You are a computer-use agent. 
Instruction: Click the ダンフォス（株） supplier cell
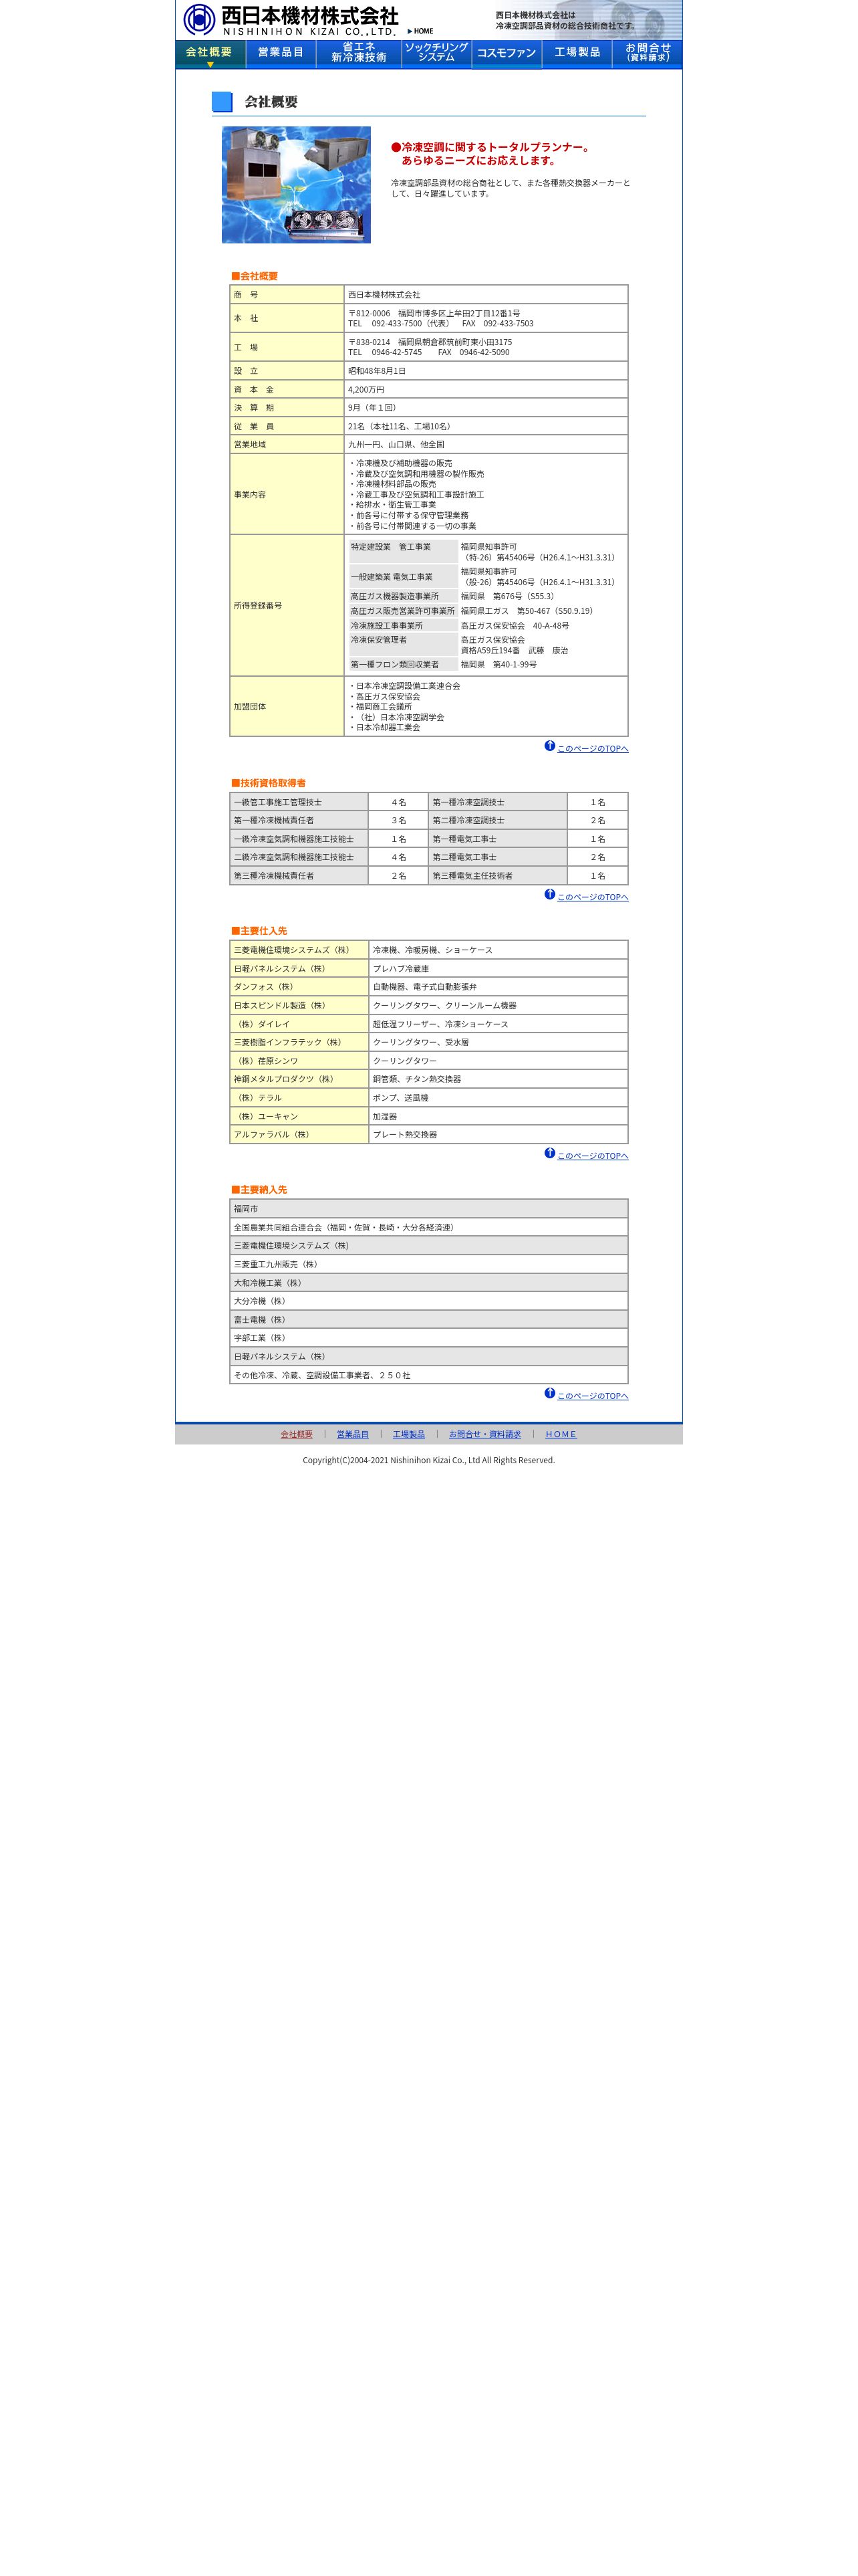click(x=299, y=987)
